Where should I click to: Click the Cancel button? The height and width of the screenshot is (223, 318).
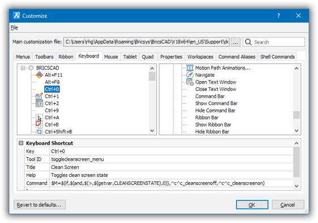[288, 205]
